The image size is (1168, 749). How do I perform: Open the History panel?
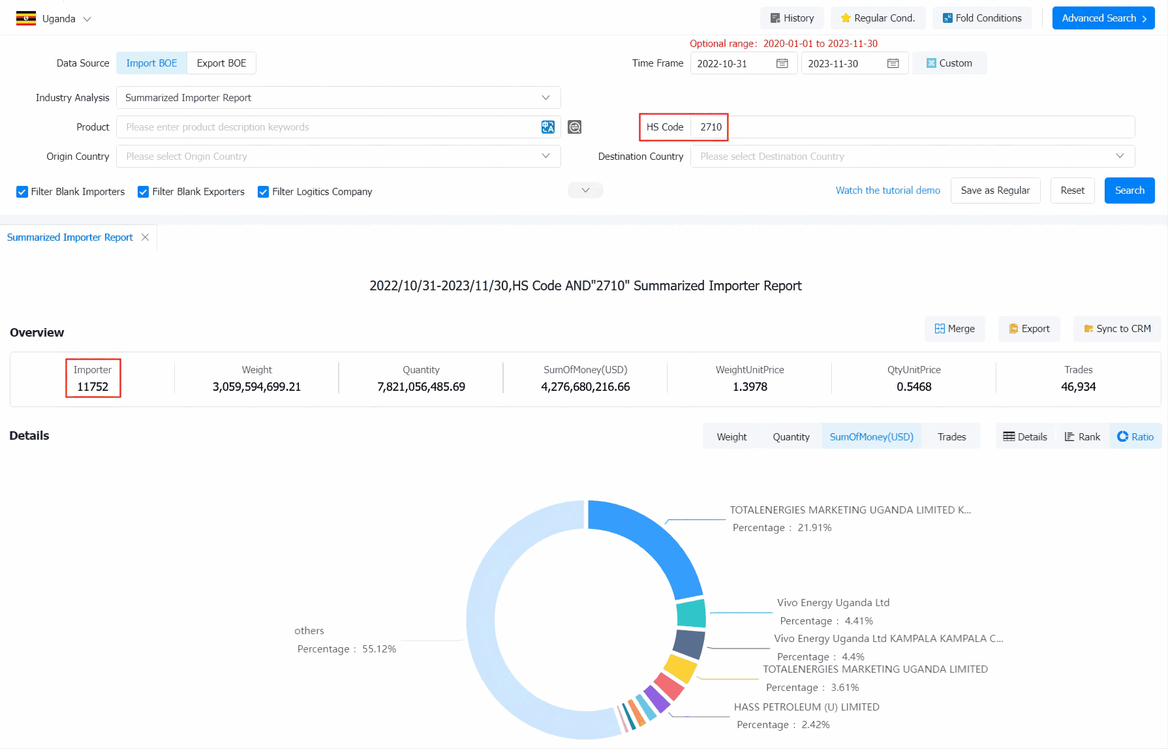(x=791, y=18)
